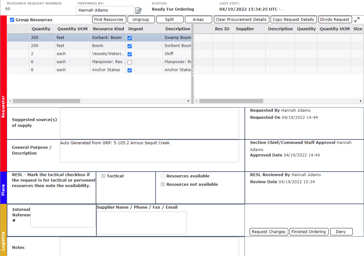Open the Areas dialog
The height and width of the screenshot is (256, 364).
pyautogui.click(x=198, y=19)
